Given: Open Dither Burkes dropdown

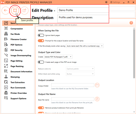Looking at the screenshot, I should coord(80,74).
